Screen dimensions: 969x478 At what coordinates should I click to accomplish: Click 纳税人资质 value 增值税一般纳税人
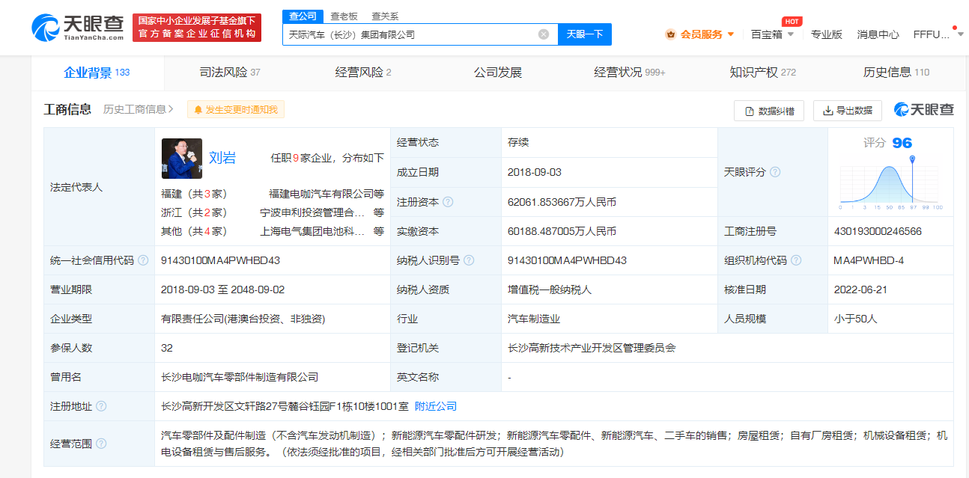tap(550, 289)
